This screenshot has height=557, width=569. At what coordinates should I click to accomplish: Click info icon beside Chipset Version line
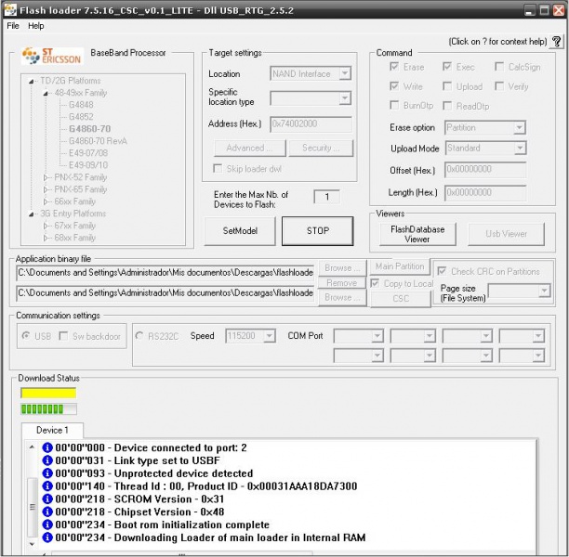47,512
